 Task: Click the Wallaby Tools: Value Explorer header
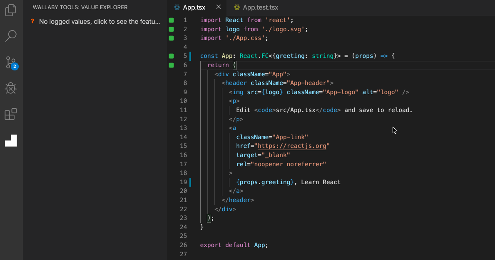[80, 7]
